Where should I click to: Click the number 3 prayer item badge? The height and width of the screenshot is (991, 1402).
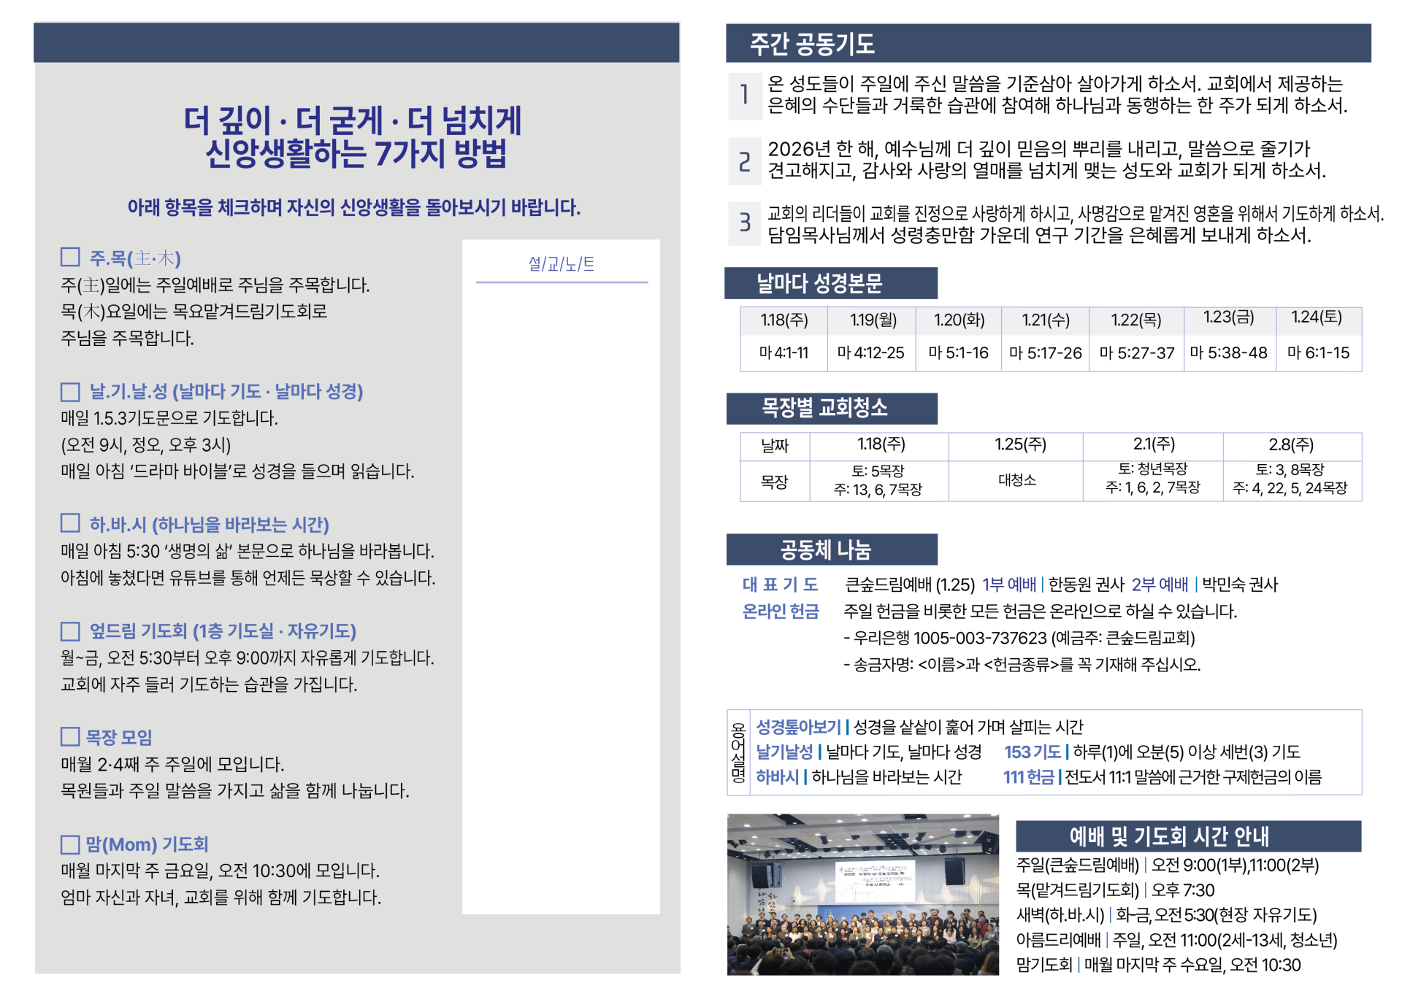point(744,223)
